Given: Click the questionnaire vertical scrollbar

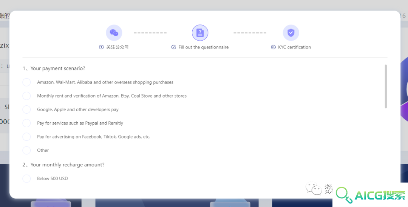Looking at the screenshot, I should (x=386, y=87).
